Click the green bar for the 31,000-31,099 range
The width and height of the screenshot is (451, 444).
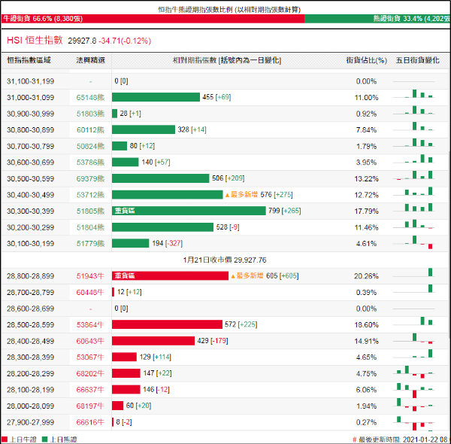click(156, 97)
